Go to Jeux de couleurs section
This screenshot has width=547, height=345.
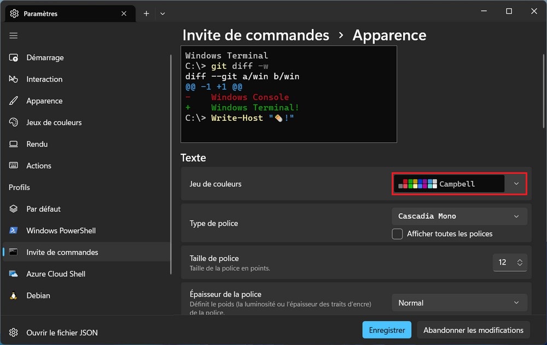click(54, 122)
